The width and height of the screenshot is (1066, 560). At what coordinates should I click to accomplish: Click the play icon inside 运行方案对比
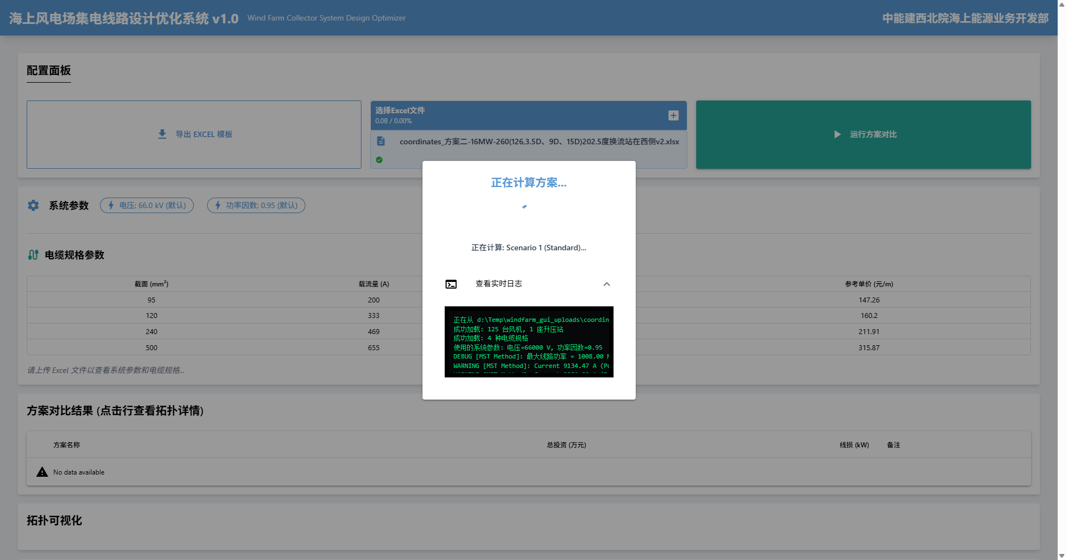click(837, 134)
